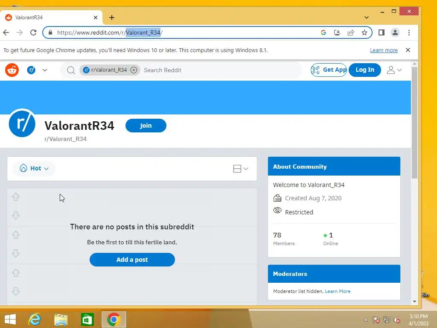437x328 pixels.
Task: Downvote the third placeholder post
Action: [x=16, y=291]
